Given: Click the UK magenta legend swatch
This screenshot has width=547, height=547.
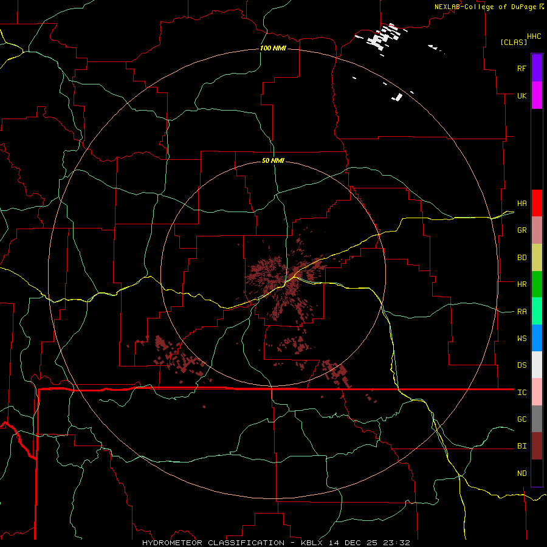Looking at the screenshot, I should tap(537, 95).
